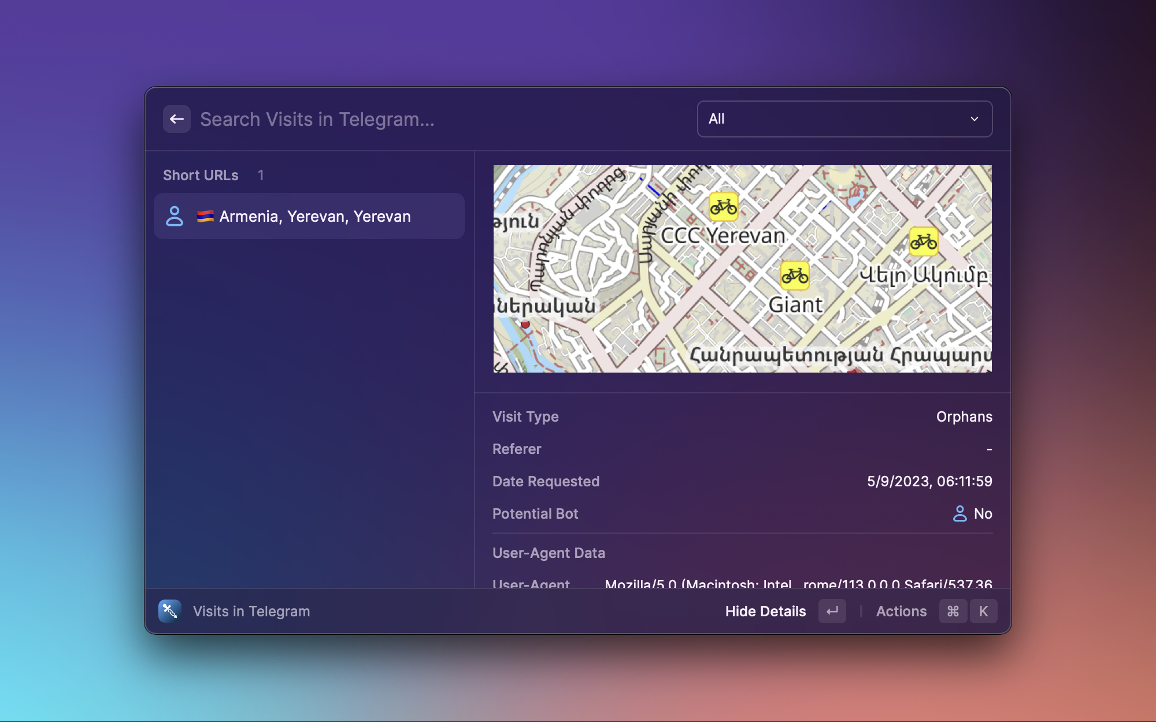Screen dimensions: 1156x722
Task: Click the Visits in Telegram extension icon
Action: (169, 611)
